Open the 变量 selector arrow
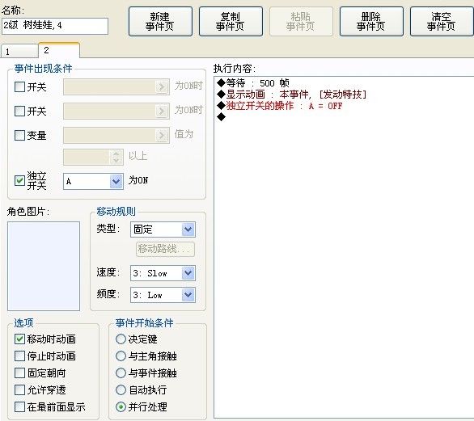 coord(162,135)
